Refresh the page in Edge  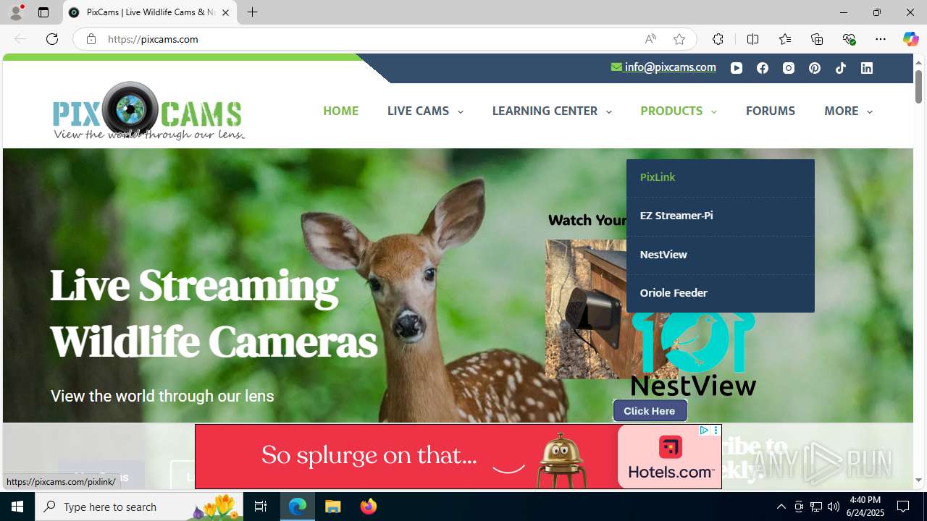[x=52, y=39]
